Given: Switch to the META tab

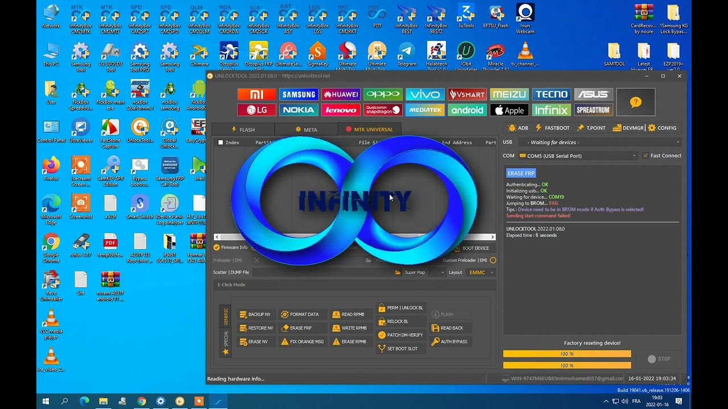Looking at the screenshot, I should (306, 130).
